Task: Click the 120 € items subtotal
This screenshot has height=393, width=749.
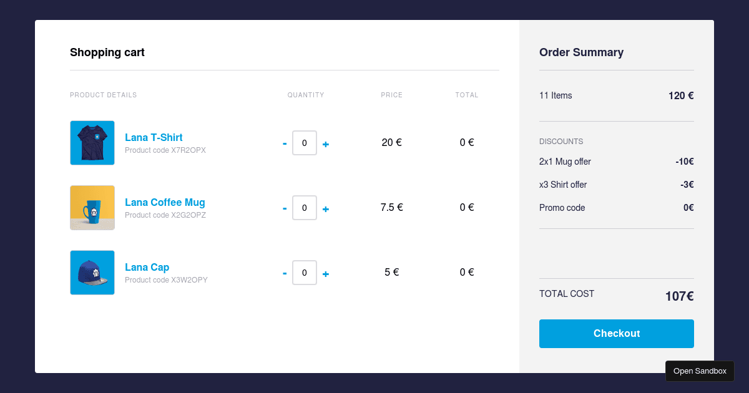Action: tap(681, 95)
